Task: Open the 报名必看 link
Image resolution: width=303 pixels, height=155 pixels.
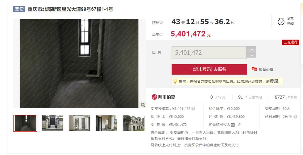Action: pos(266,69)
